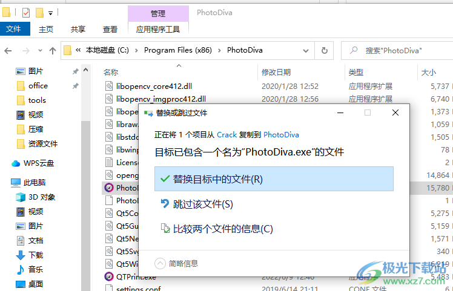Click the Back navigation arrow
The image size is (453, 291).
[8, 51]
